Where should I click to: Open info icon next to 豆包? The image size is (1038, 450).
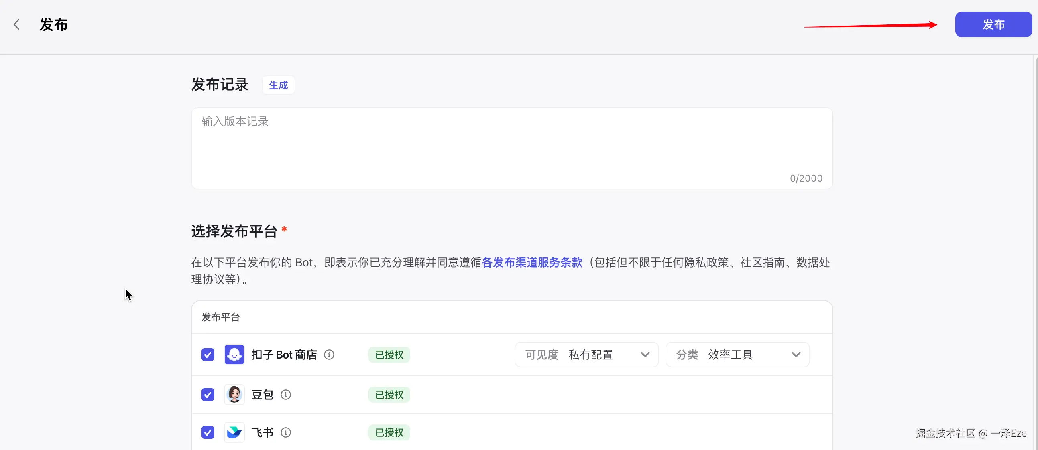(x=286, y=395)
